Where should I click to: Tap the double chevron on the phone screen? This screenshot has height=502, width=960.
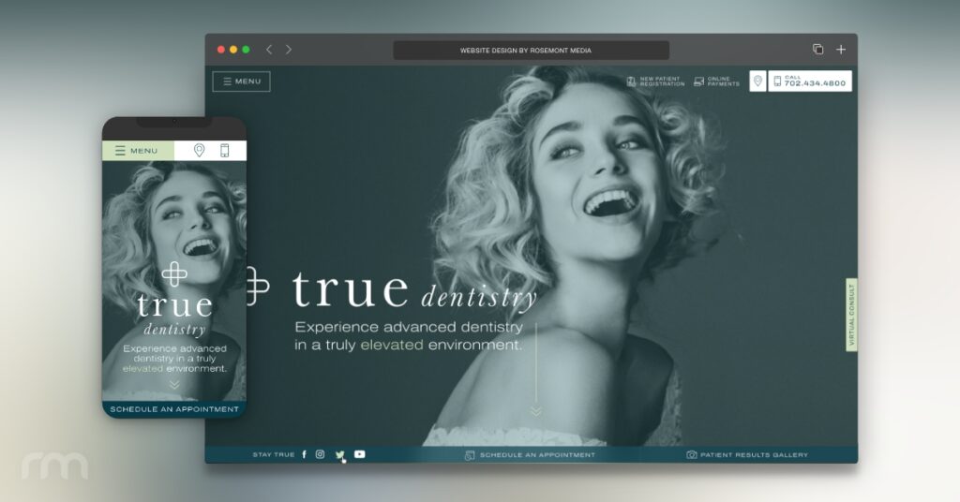[174, 385]
